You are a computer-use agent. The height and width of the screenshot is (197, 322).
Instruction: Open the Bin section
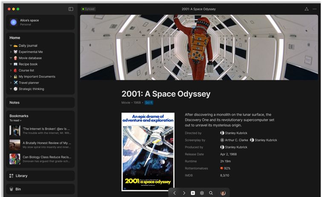[18, 189]
